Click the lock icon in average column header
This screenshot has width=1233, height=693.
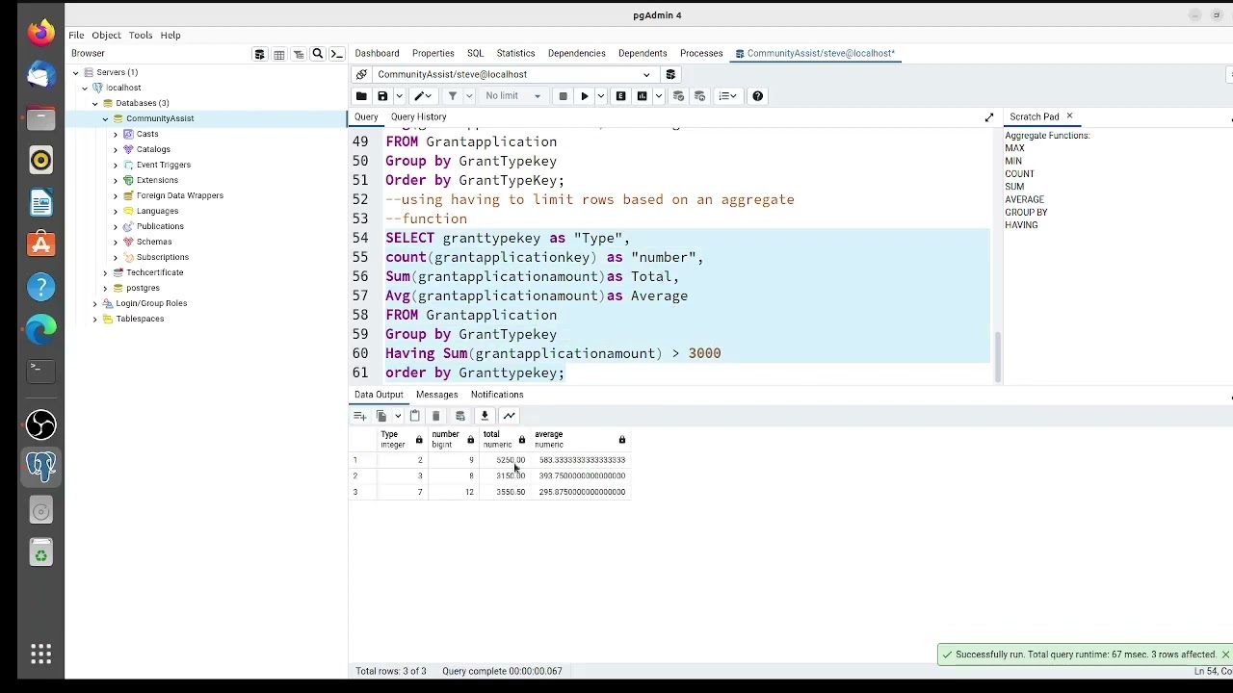[x=622, y=440]
